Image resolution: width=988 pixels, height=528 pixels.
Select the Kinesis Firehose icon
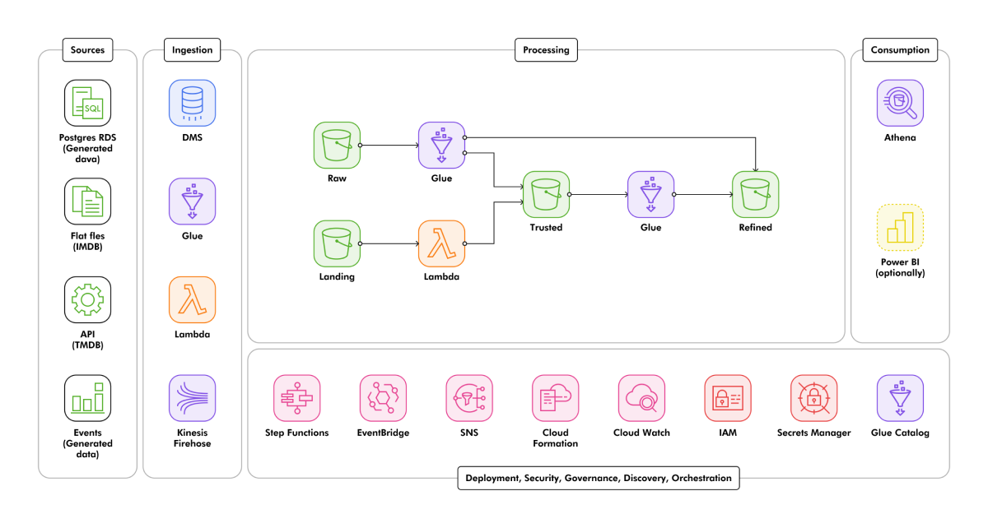click(x=192, y=398)
